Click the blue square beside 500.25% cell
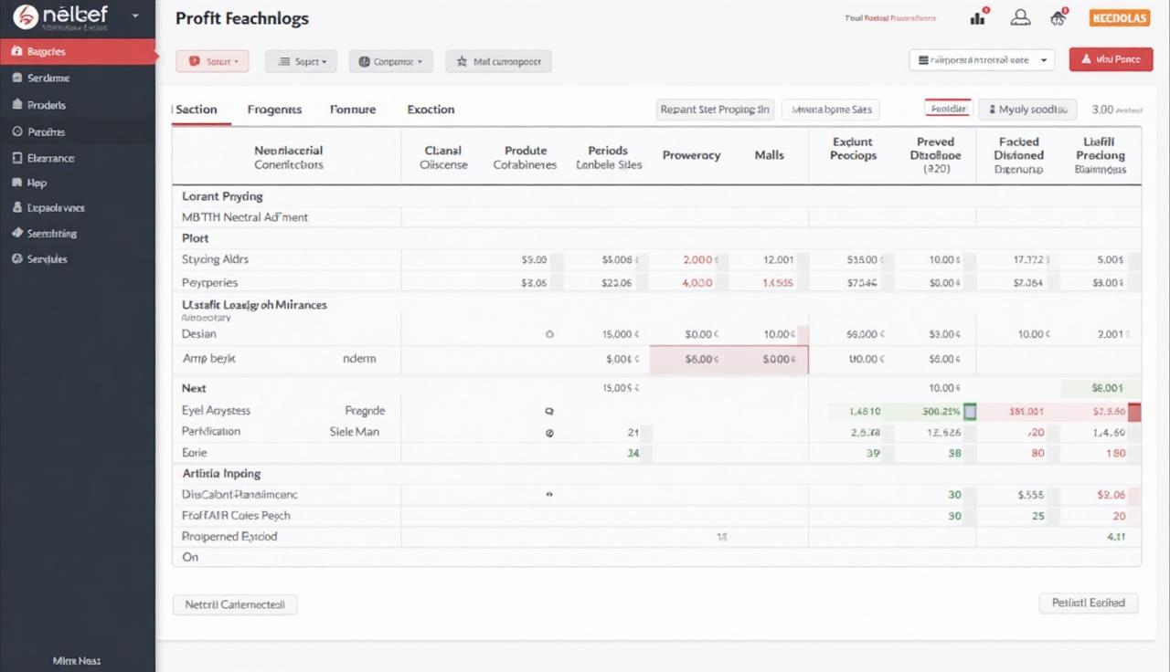The width and height of the screenshot is (1170, 672). coord(970,412)
